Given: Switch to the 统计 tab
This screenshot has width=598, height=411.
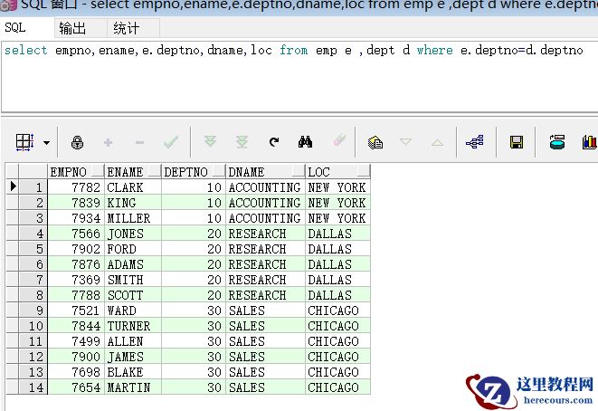Looking at the screenshot, I should [x=127, y=28].
